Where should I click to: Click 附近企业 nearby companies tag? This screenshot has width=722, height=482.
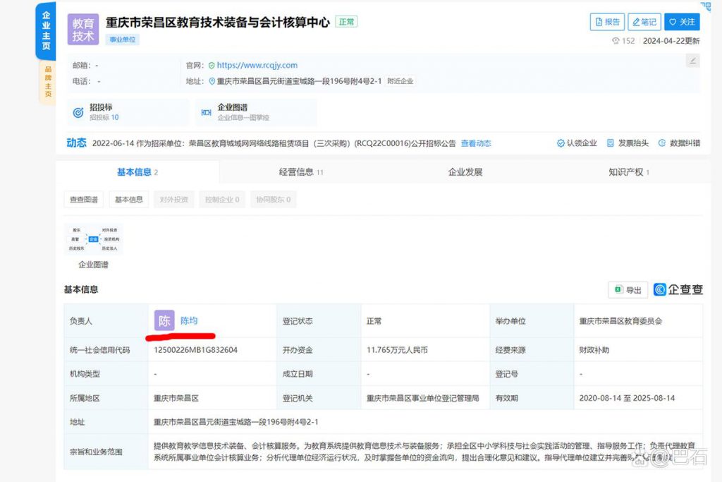tap(400, 81)
